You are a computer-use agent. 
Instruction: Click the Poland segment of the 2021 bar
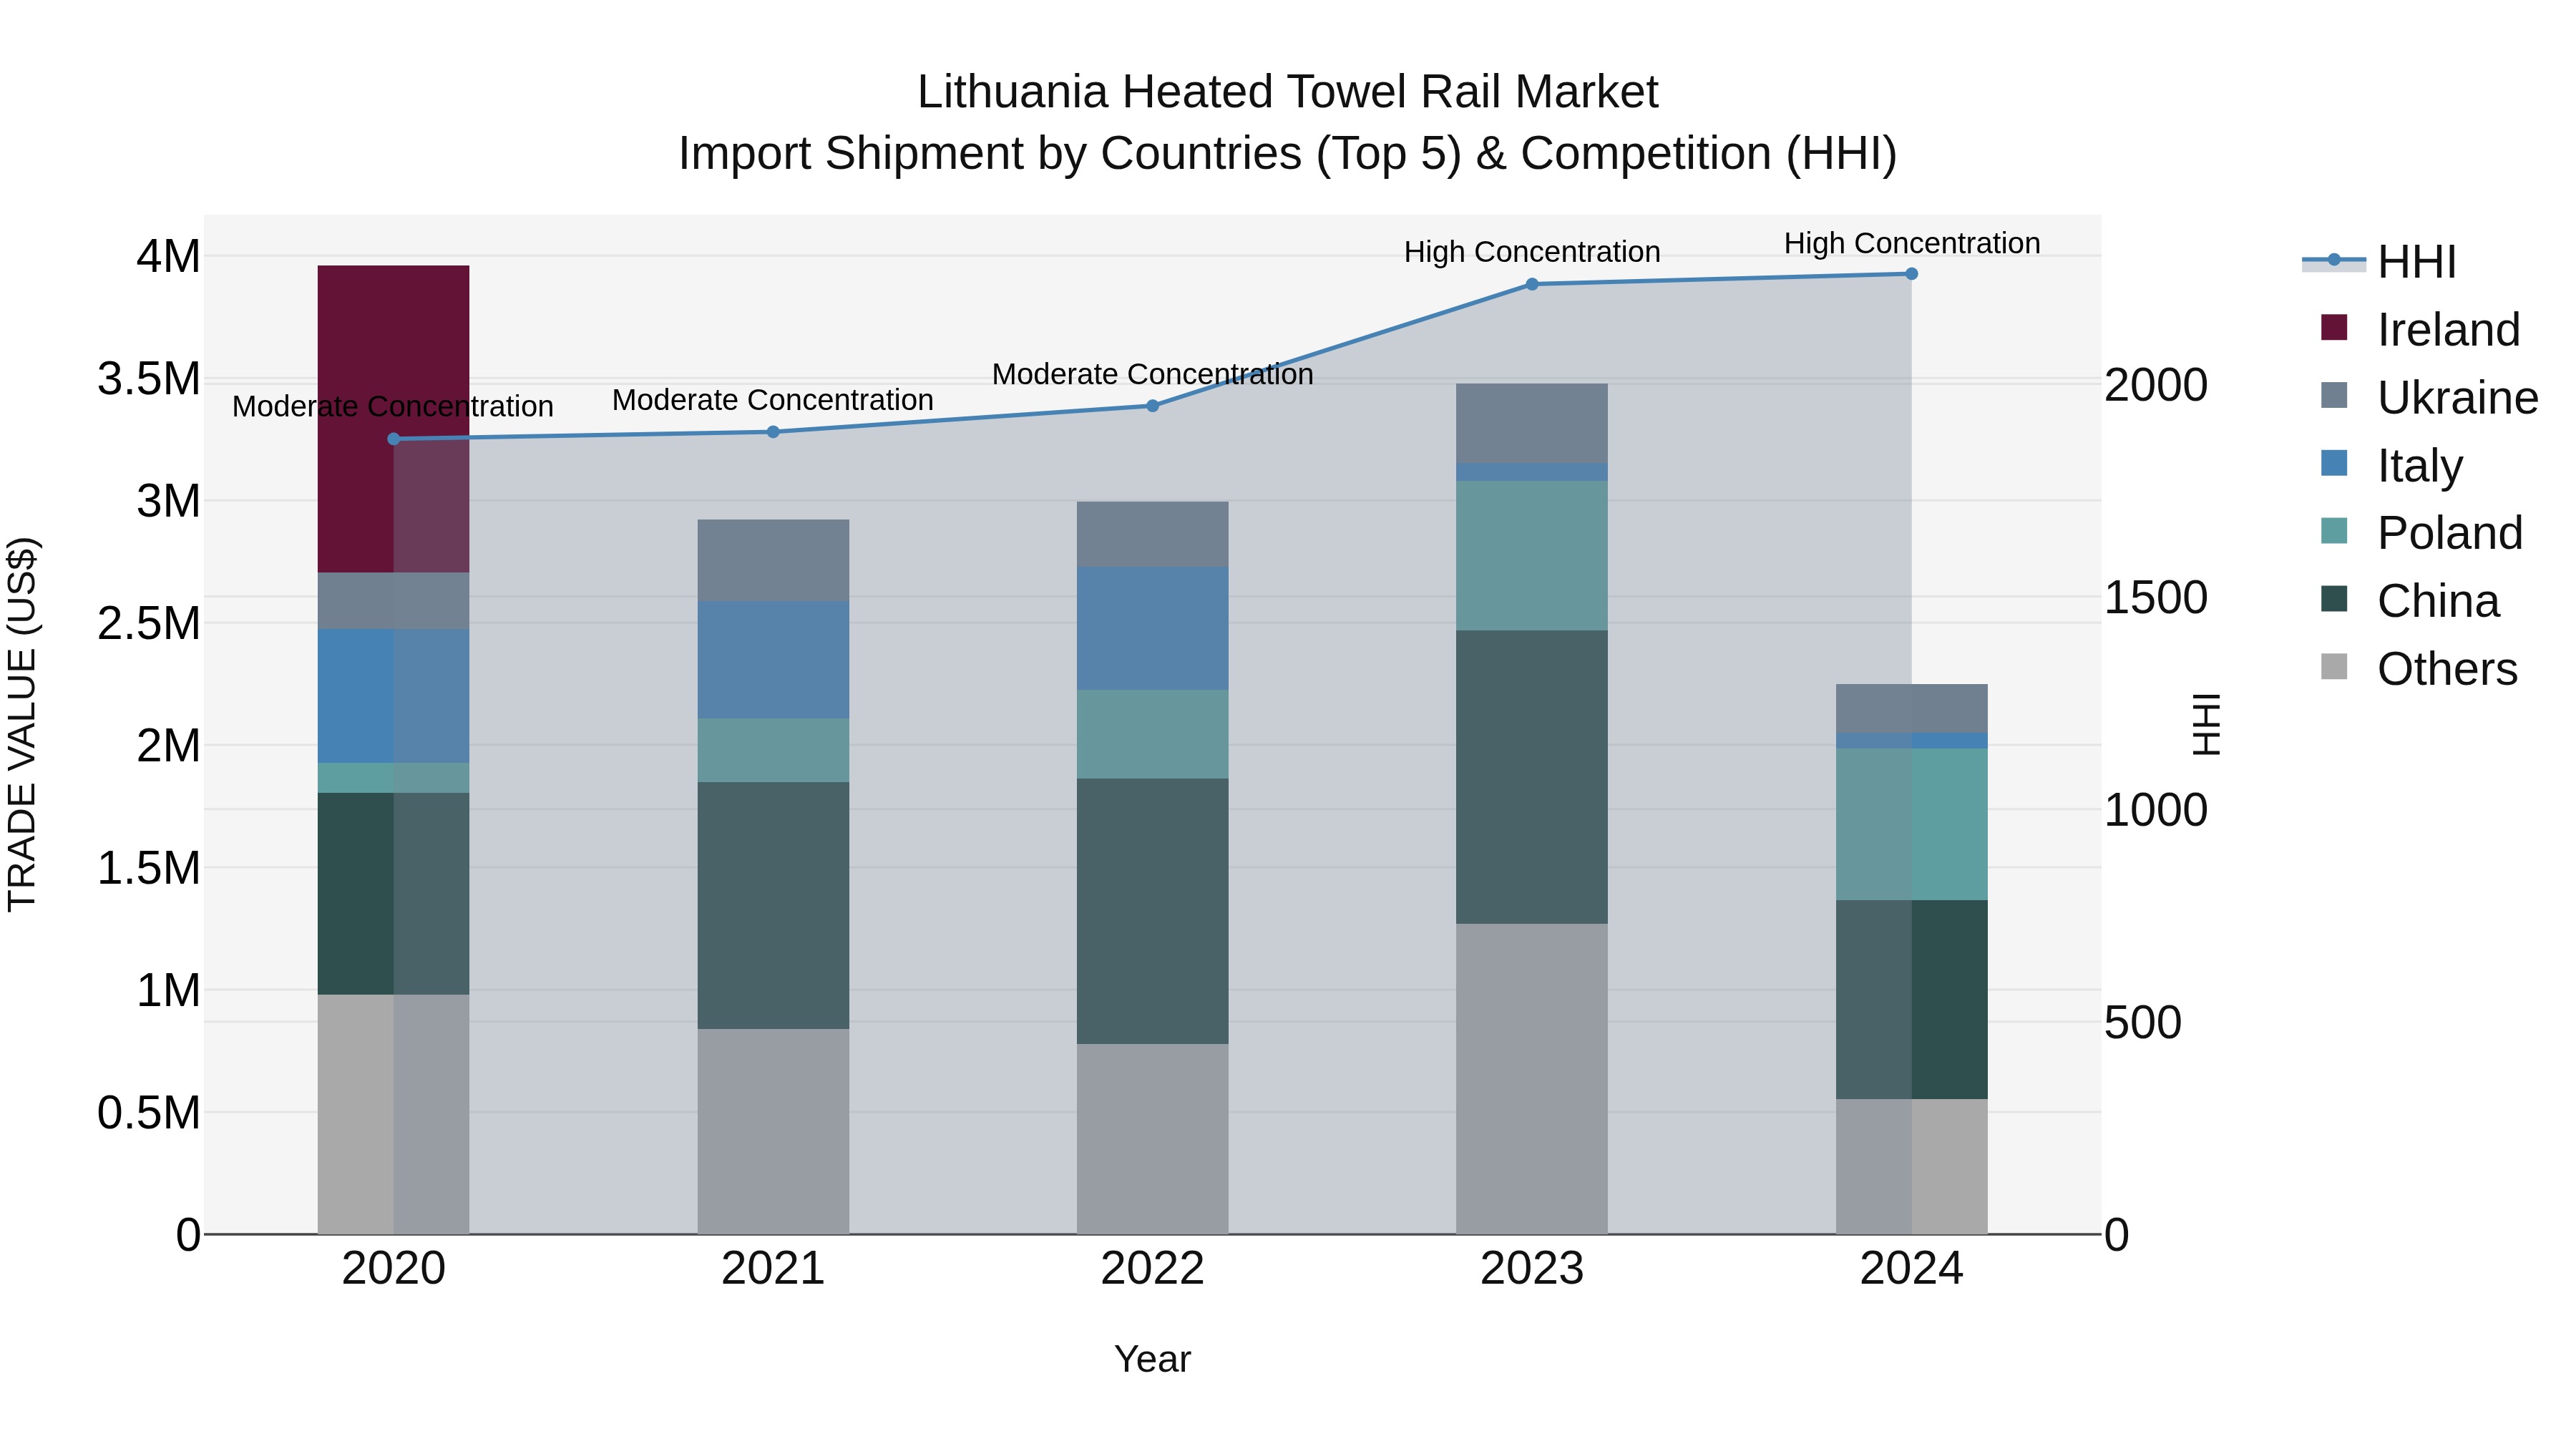click(x=773, y=751)
